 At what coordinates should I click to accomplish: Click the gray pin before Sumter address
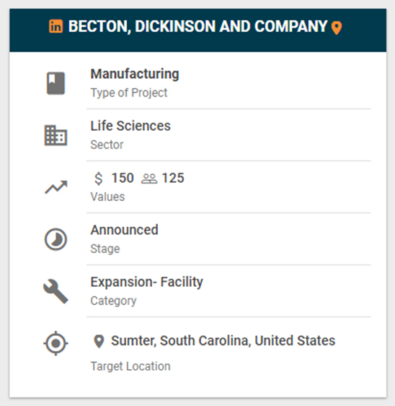click(x=99, y=341)
